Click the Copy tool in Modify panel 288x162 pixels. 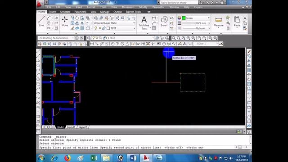[x=72, y=18]
